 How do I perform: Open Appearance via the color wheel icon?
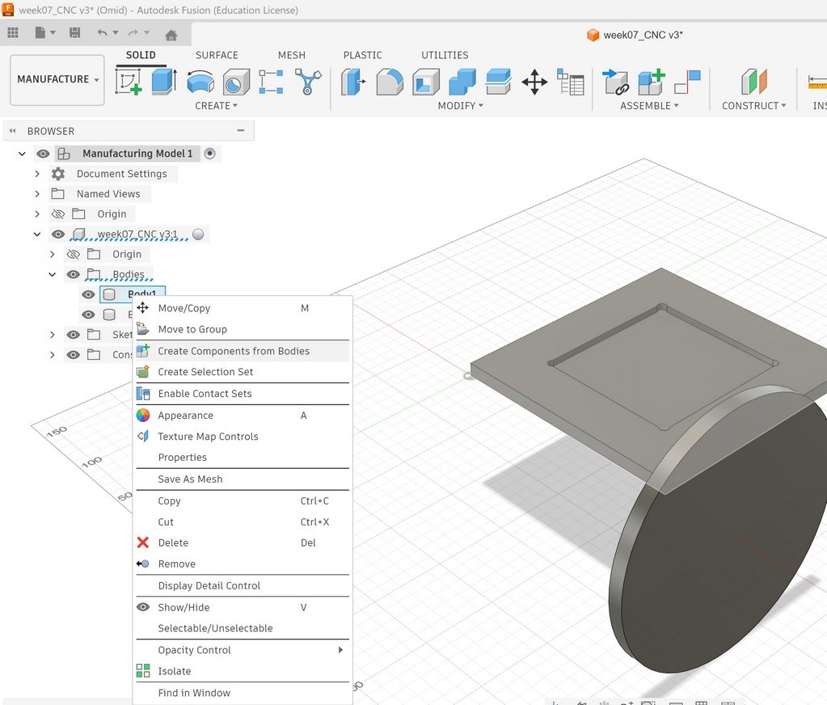pyautogui.click(x=143, y=415)
